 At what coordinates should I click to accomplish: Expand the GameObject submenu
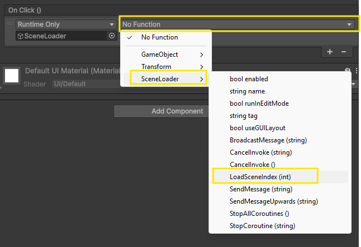pyautogui.click(x=165, y=55)
